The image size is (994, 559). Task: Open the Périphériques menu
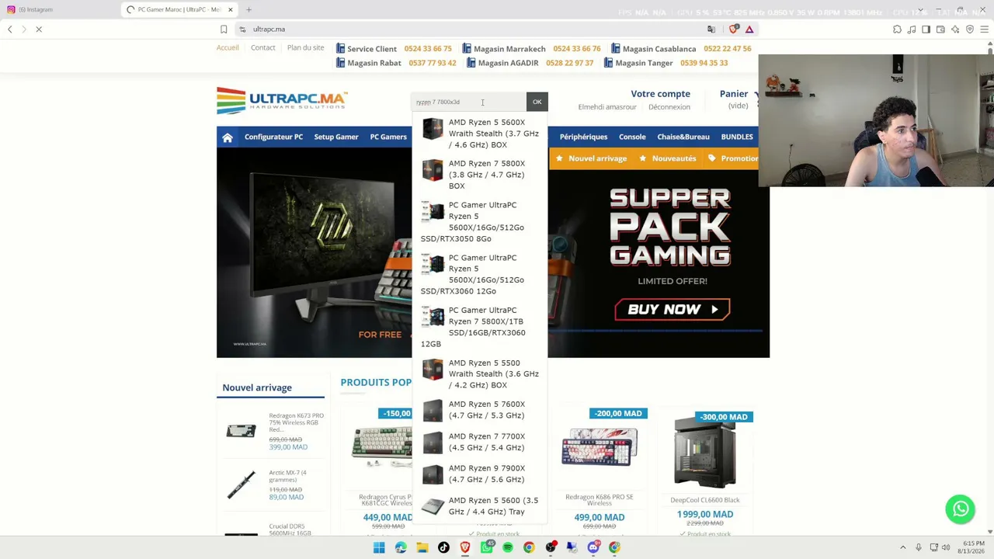click(x=583, y=137)
